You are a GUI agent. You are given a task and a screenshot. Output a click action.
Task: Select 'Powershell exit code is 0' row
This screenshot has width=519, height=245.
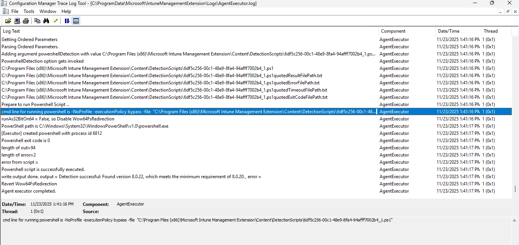pos(256,141)
